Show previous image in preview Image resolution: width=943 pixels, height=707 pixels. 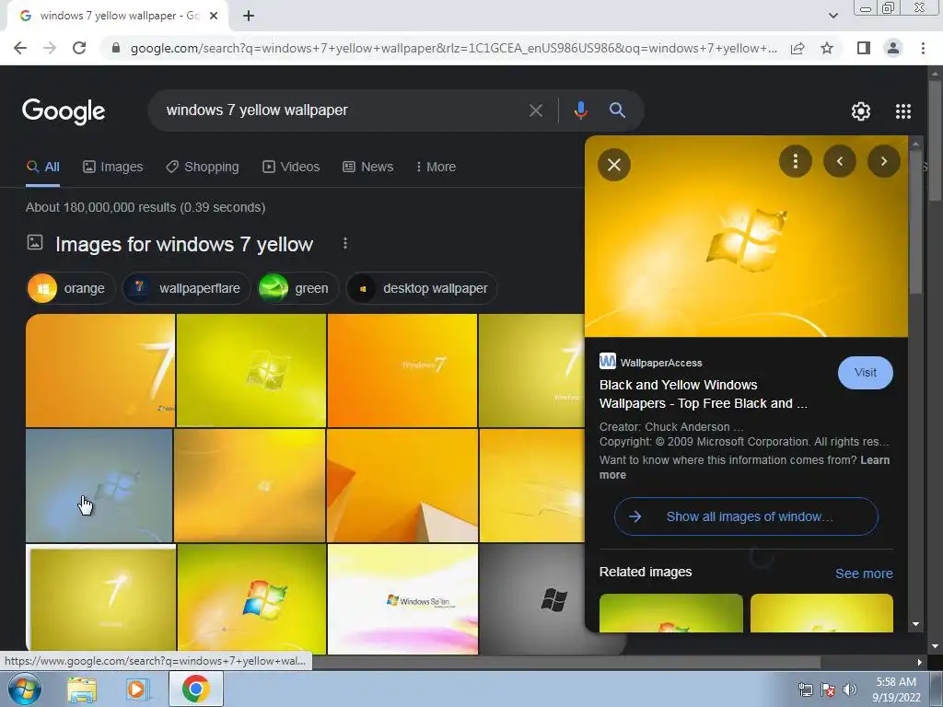pos(840,161)
